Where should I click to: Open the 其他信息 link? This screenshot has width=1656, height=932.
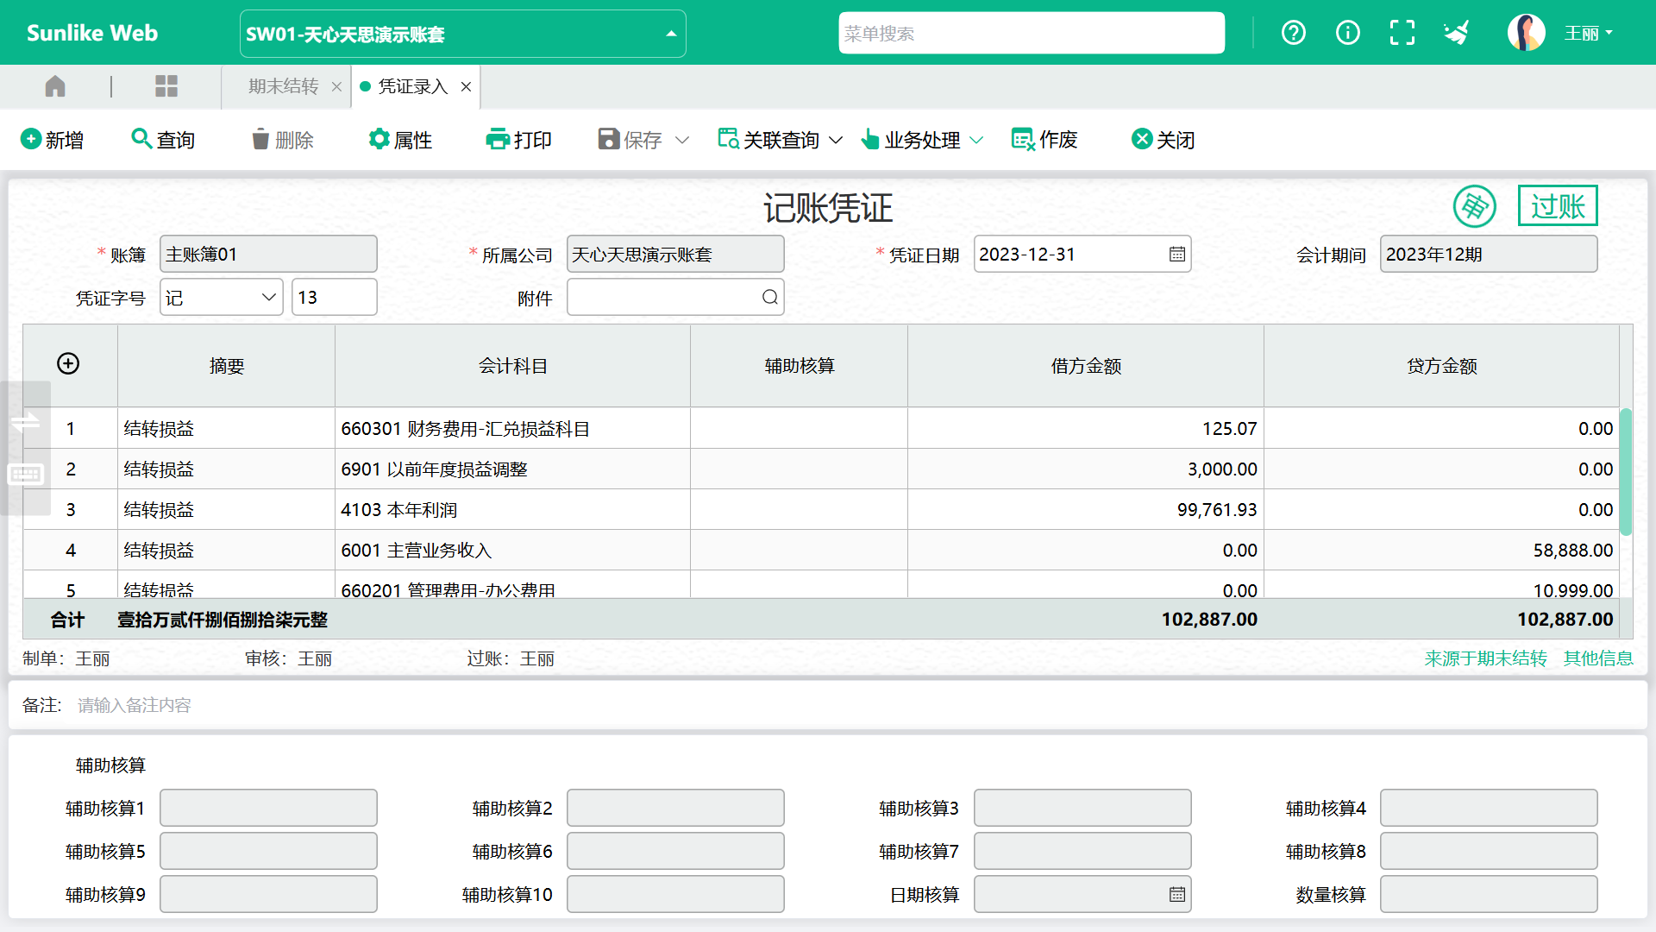pos(1598,658)
